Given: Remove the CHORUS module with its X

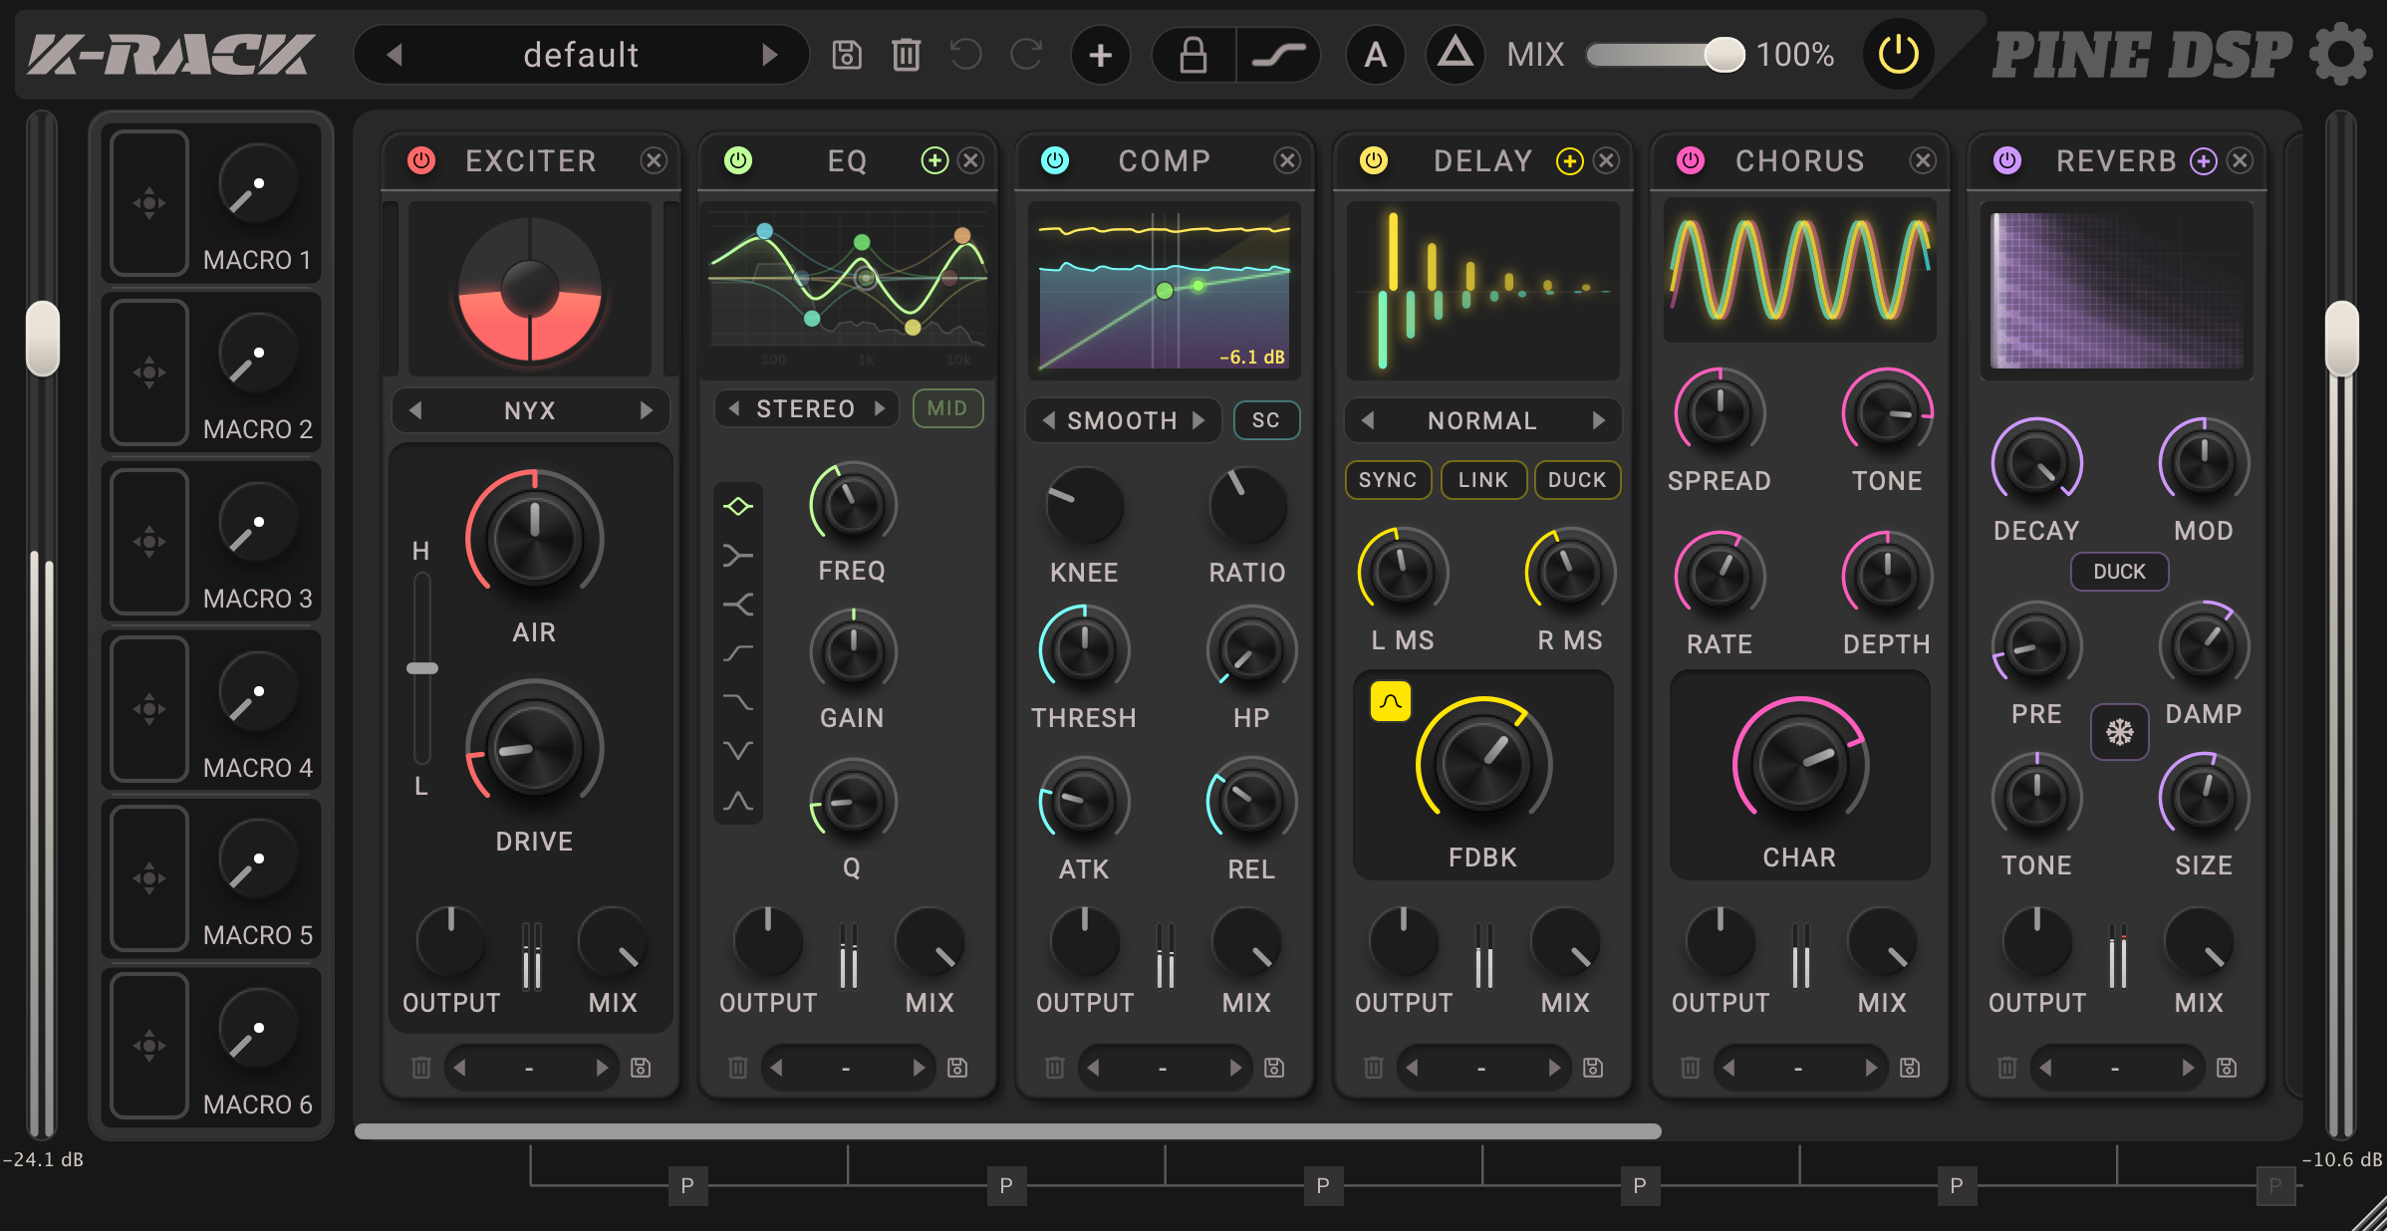Looking at the screenshot, I should coord(1923,160).
